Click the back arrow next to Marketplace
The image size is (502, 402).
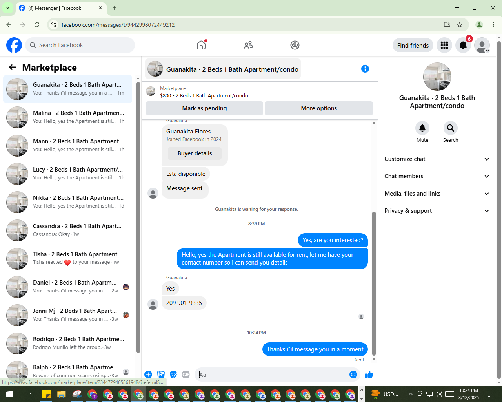click(x=13, y=67)
